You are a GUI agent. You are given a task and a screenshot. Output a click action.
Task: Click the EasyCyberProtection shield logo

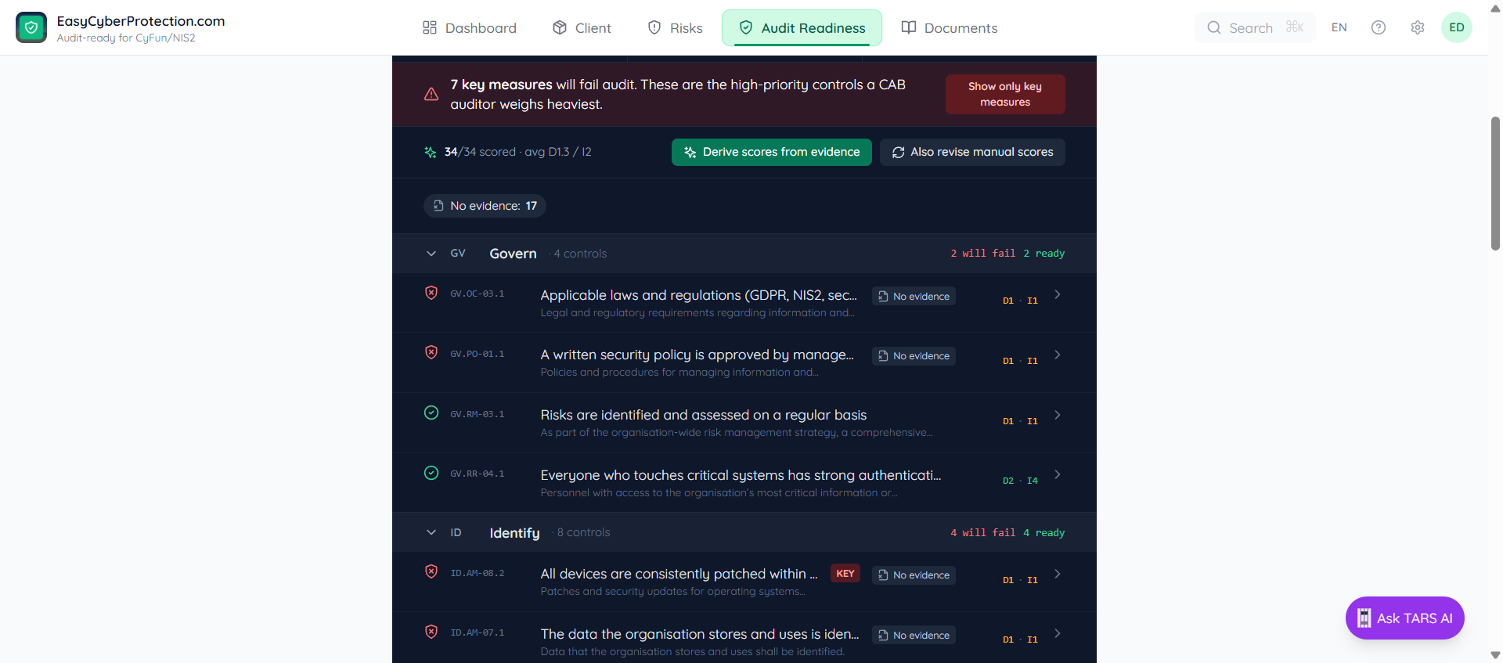31,27
